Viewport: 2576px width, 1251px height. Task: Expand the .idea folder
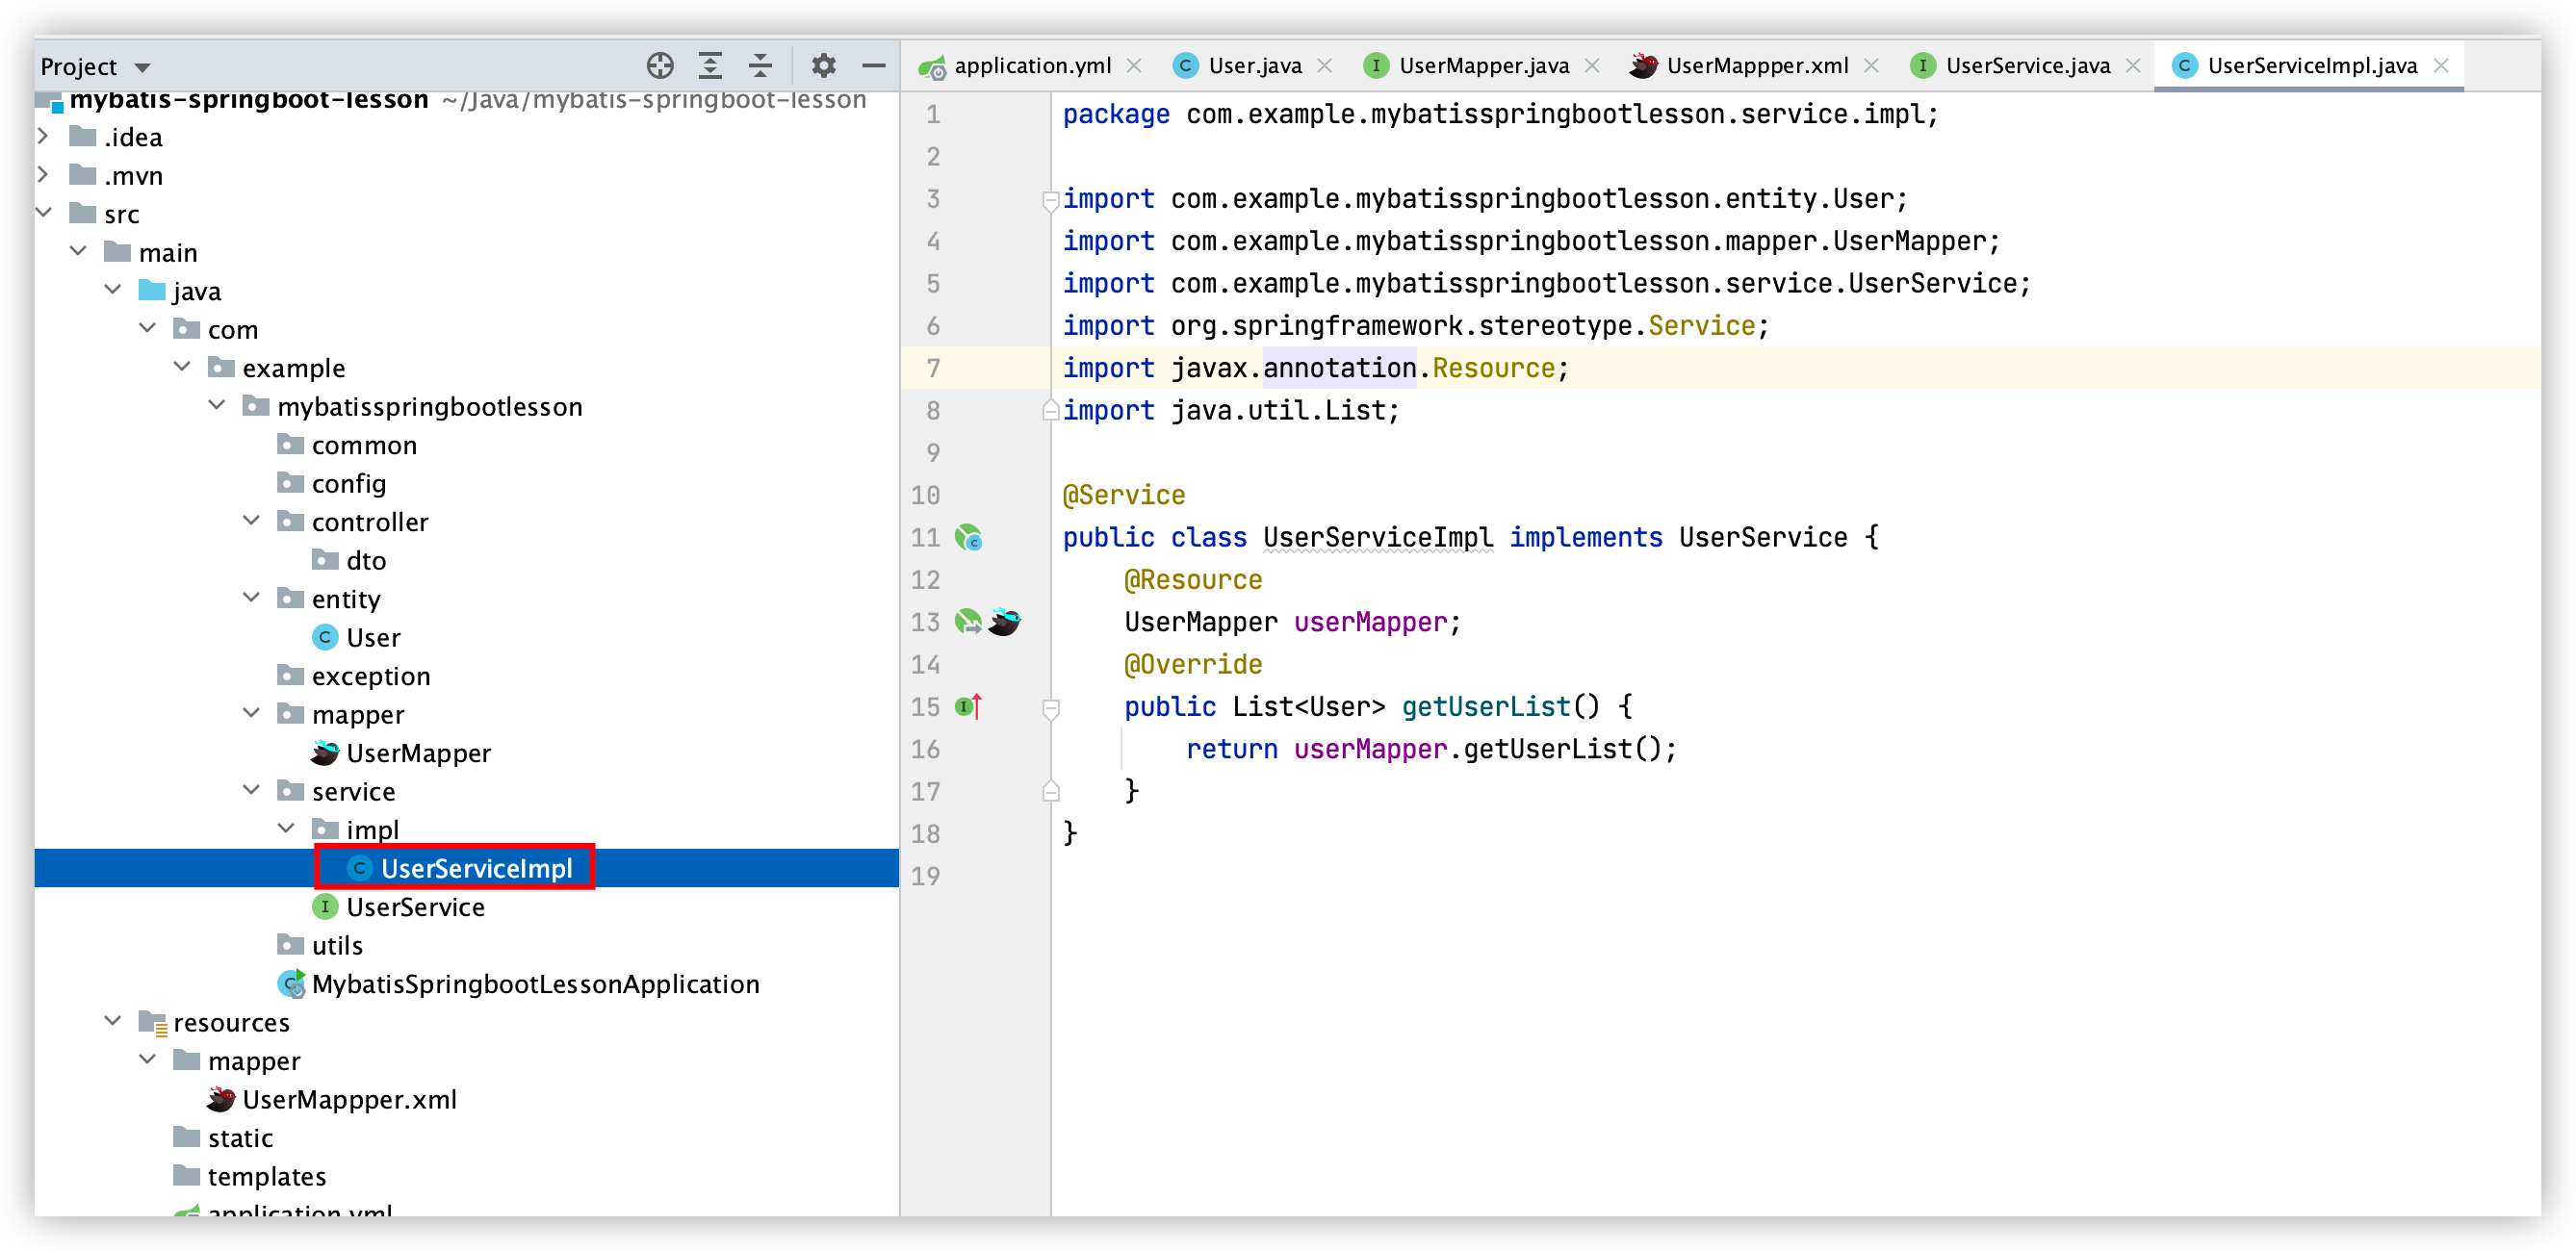(x=44, y=136)
